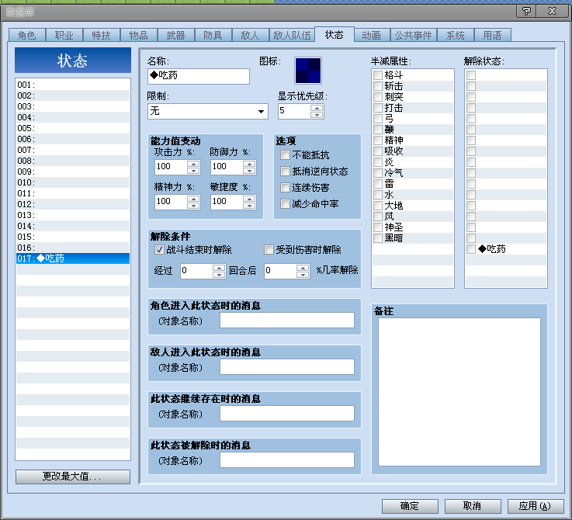The image size is (572, 520).
Task: Click the 取消 button
Action: [x=473, y=506]
